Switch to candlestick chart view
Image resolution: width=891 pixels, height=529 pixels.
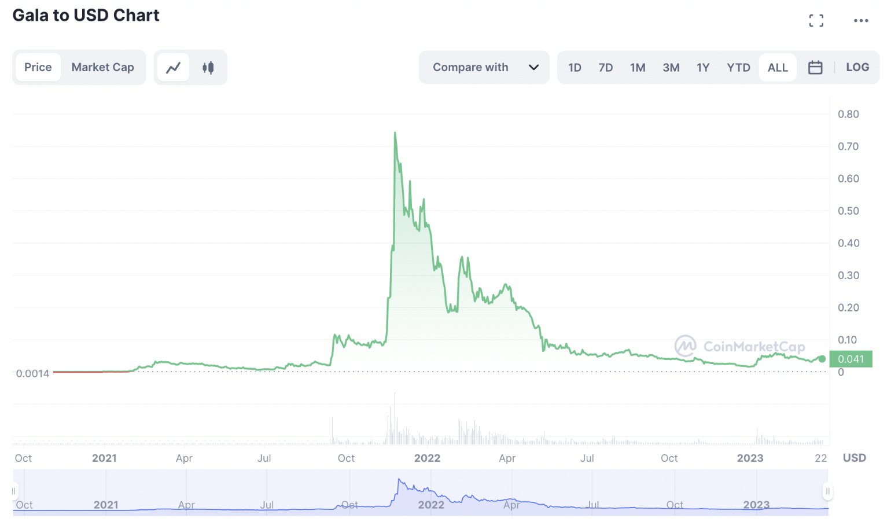pyautogui.click(x=208, y=68)
